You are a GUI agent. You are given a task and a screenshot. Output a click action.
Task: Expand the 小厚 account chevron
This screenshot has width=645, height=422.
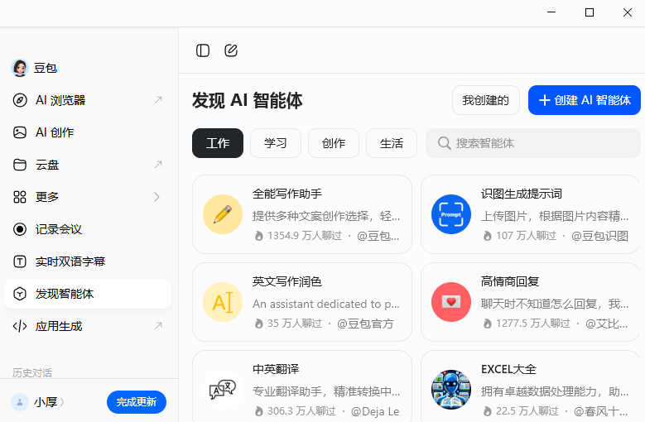(62, 402)
